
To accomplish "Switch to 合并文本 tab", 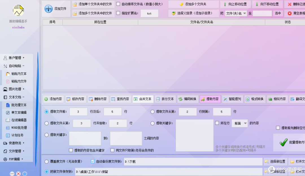I will (143, 99).
